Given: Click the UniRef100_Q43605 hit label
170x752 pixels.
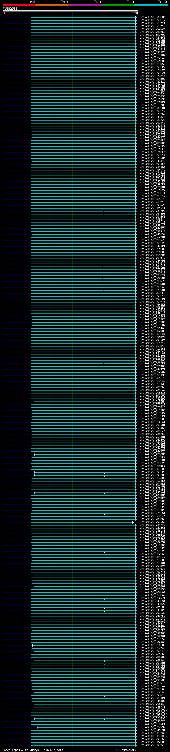Looking at the screenshot, I should pos(152,440).
